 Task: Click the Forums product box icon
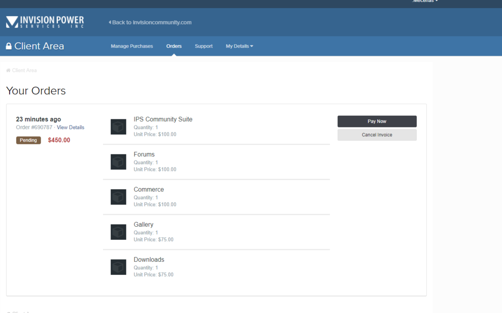(118, 162)
